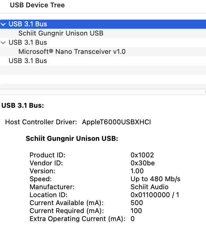Image resolution: width=206 pixels, height=240 pixels.
Task: Click the bold USB 3.1 Bus details heading
Action: tap(23, 105)
